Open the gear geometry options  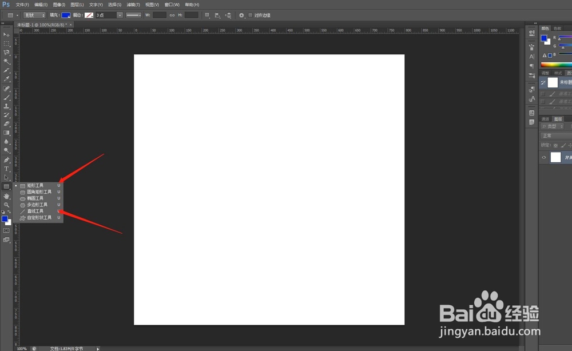pos(241,15)
